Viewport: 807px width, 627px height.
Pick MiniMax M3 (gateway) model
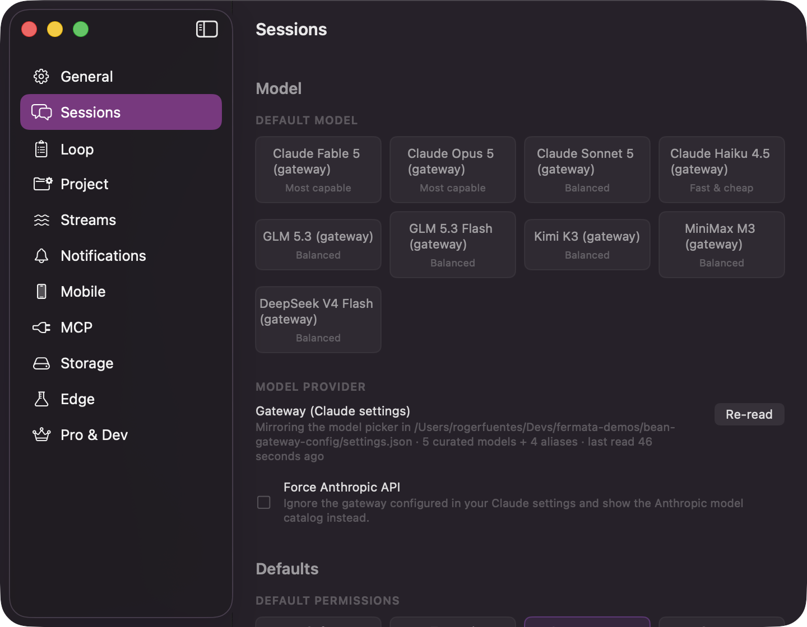click(722, 245)
